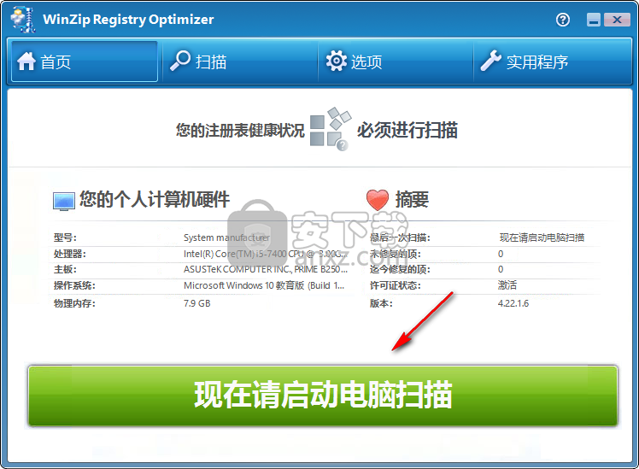Screen dimensions: 639x469
Task: Click the ASUSTeK COMPUTER INC. motherboard value
Action: point(266,269)
